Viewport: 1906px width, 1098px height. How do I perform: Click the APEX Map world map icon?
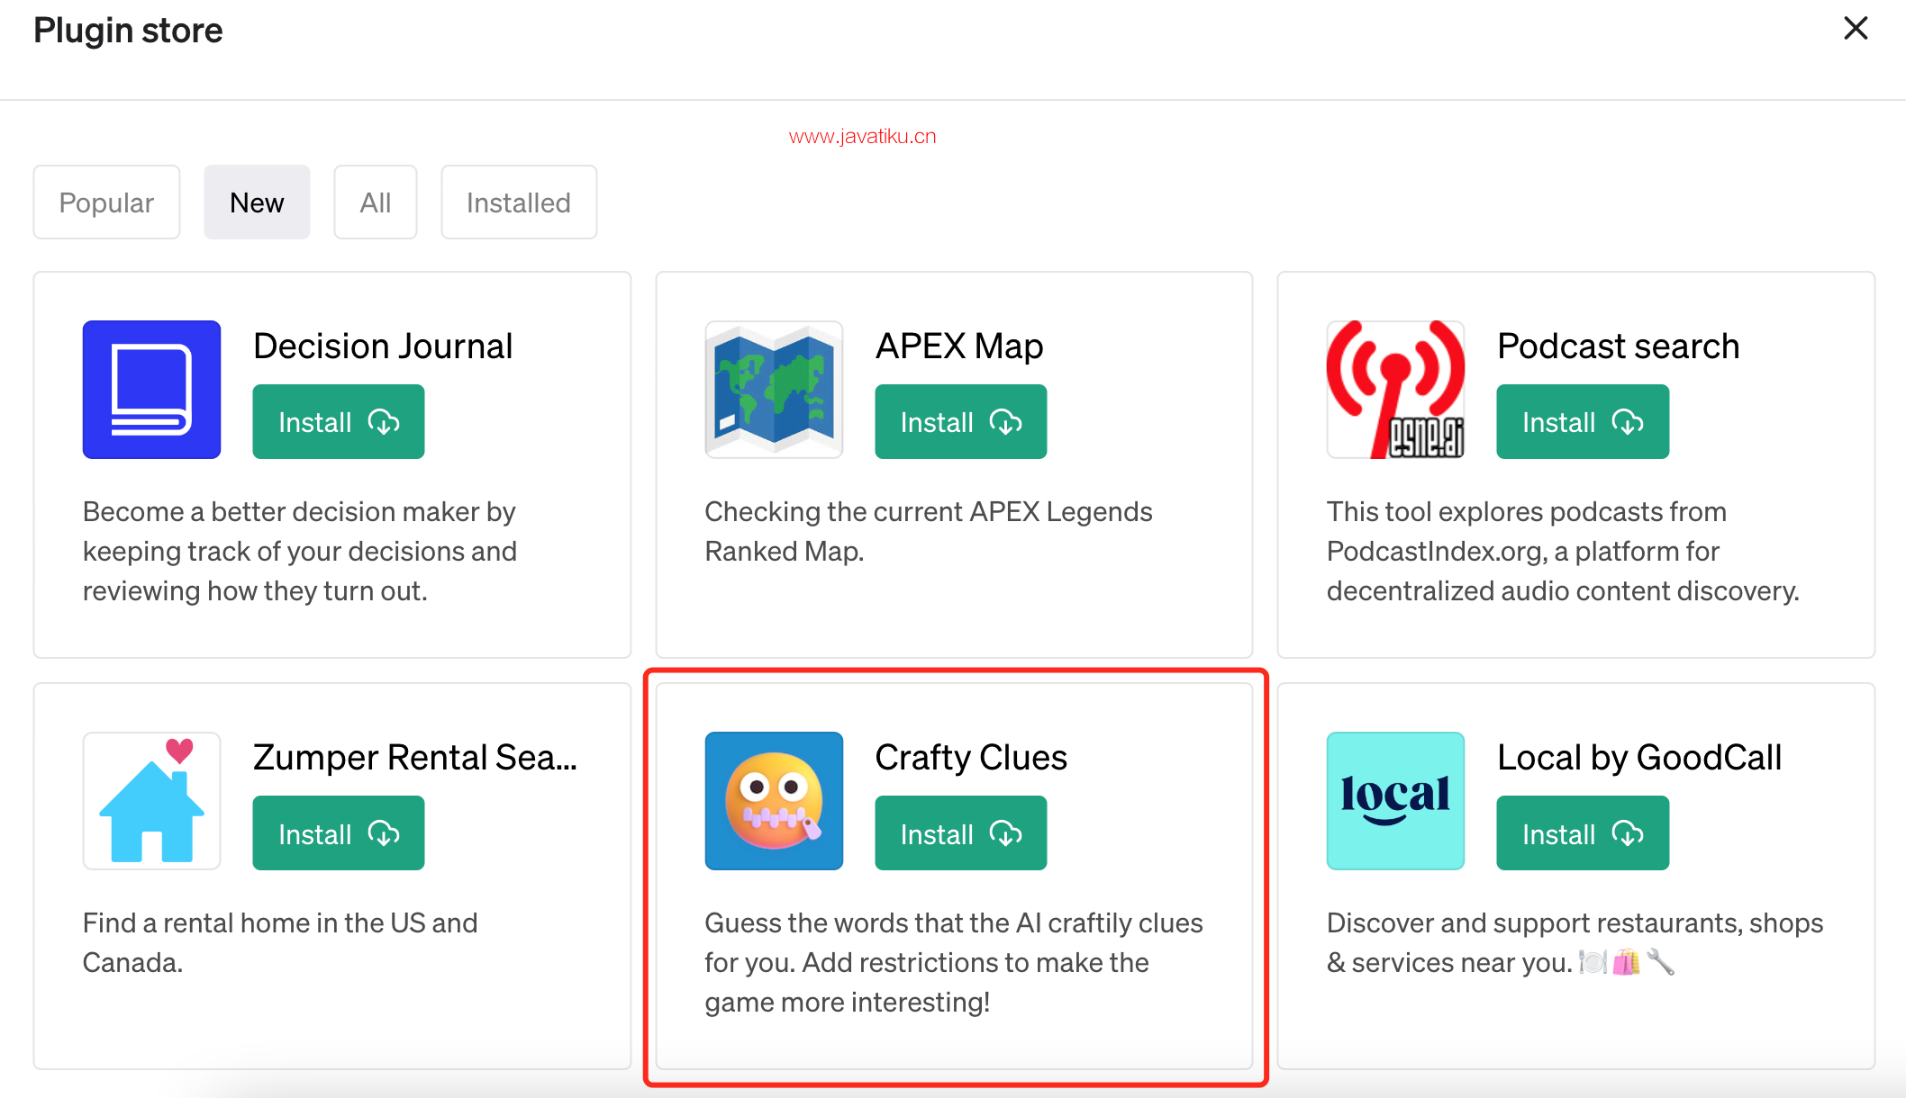pyautogui.click(x=774, y=390)
